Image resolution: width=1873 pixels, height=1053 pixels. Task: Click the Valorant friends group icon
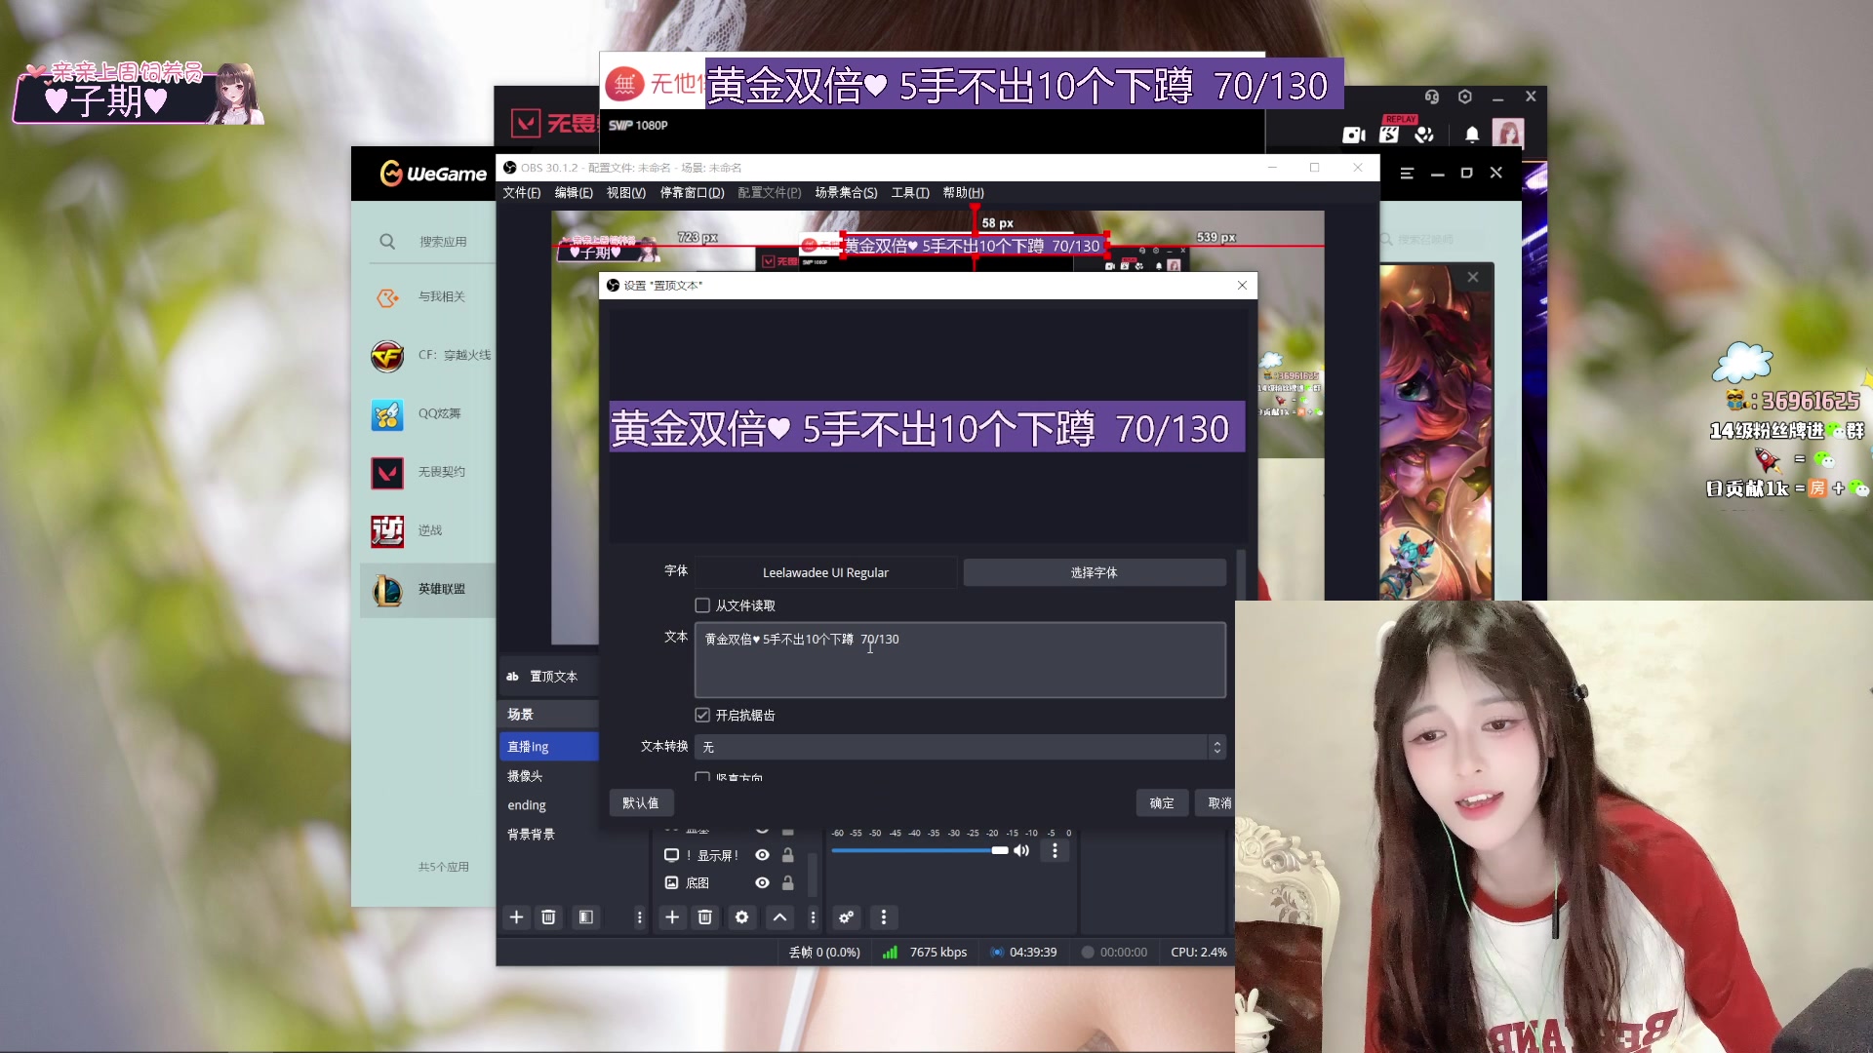tap(1424, 135)
